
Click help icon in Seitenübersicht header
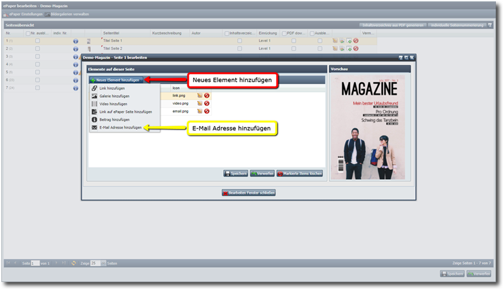(x=490, y=25)
